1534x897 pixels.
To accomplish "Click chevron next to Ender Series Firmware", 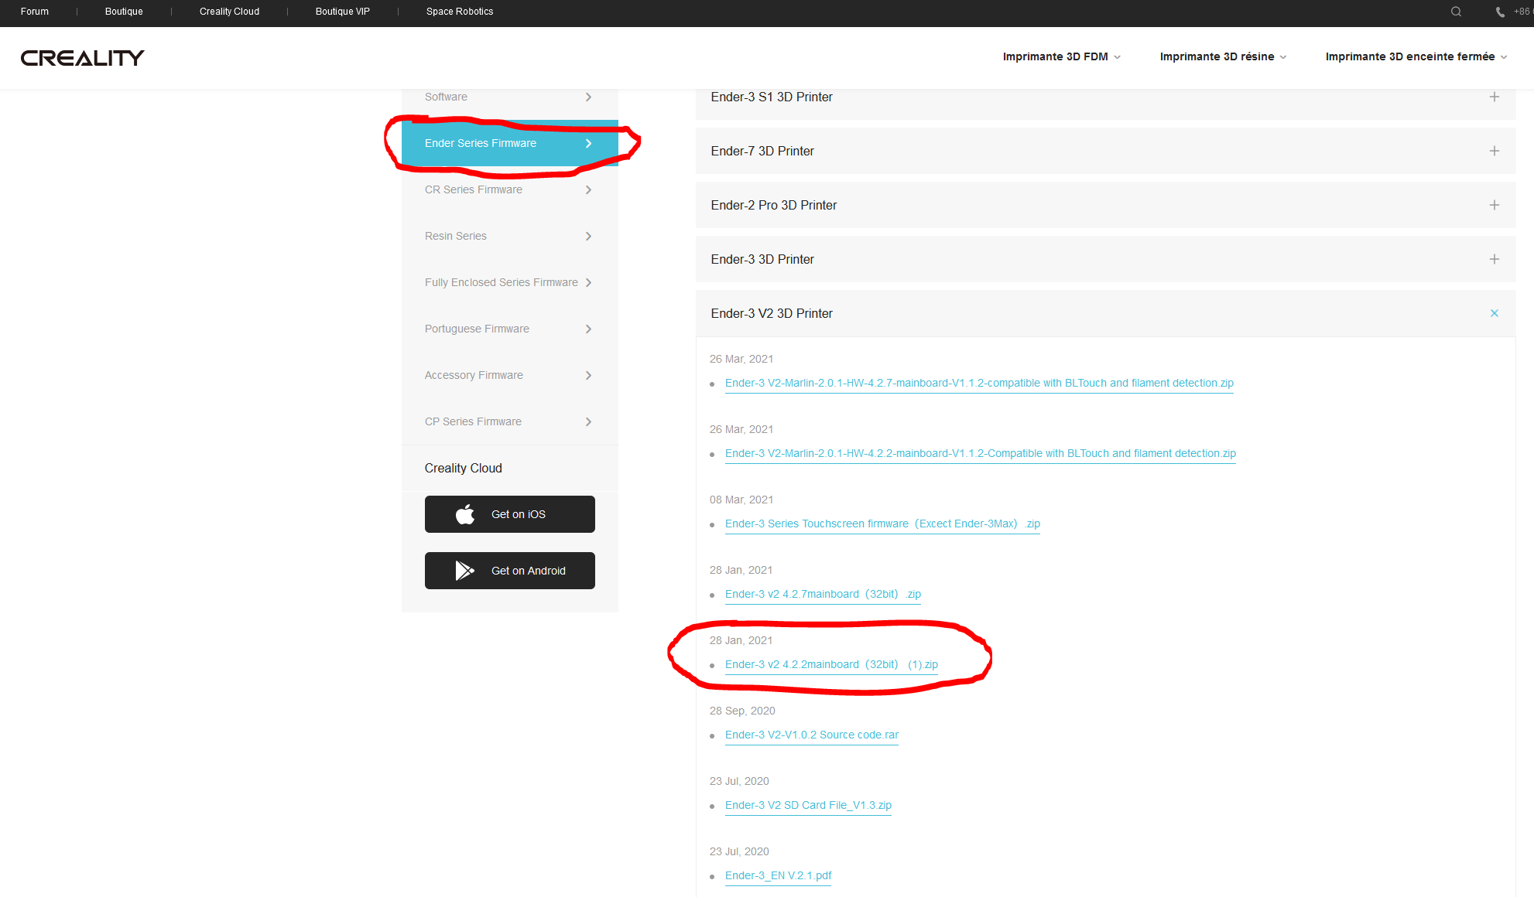I will [x=588, y=143].
